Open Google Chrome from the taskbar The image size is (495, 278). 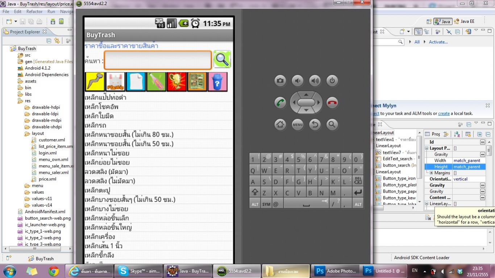coord(54,271)
